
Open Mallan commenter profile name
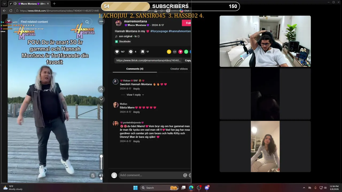(x=123, y=104)
